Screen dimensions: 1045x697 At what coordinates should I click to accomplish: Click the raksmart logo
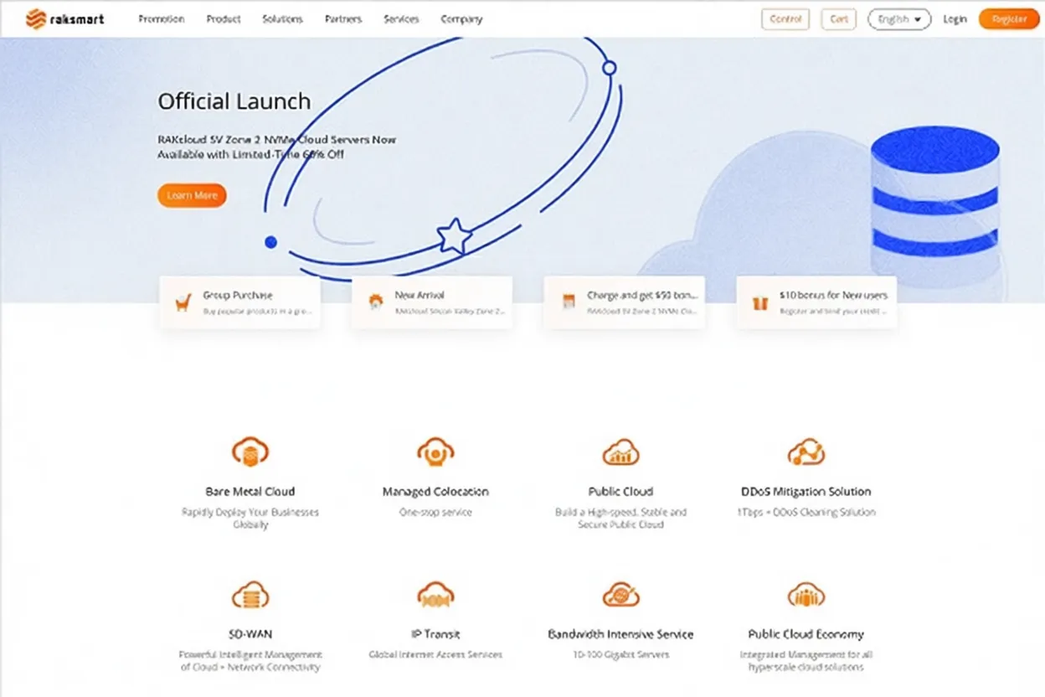point(64,18)
